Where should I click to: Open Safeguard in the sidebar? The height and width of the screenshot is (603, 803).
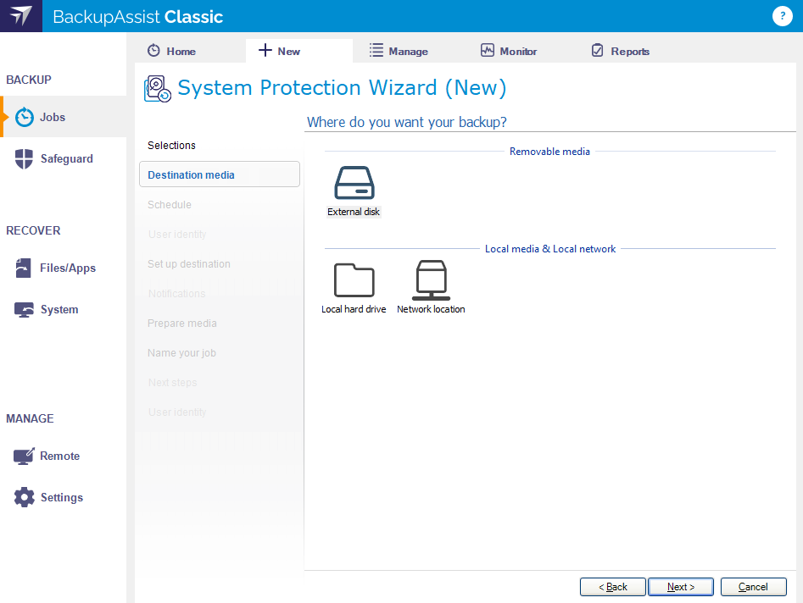tap(64, 158)
